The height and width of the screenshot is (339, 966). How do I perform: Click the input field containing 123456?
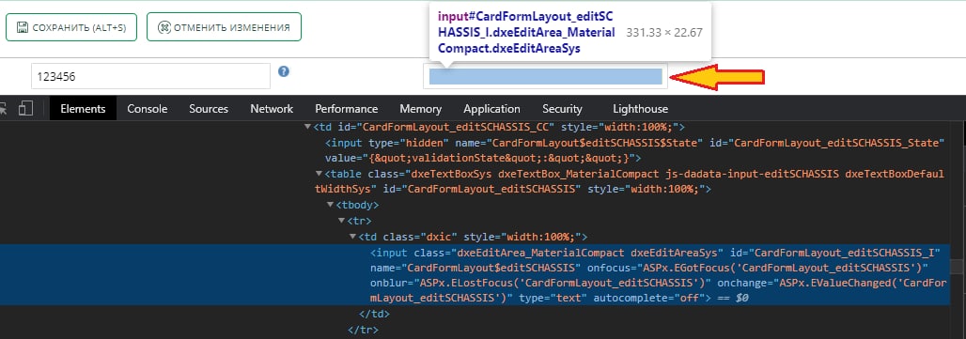tap(150, 76)
